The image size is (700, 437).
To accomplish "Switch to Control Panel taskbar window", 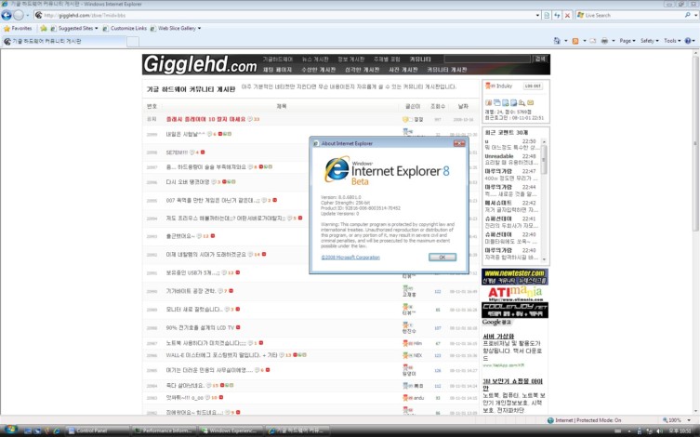I will (97, 430).
